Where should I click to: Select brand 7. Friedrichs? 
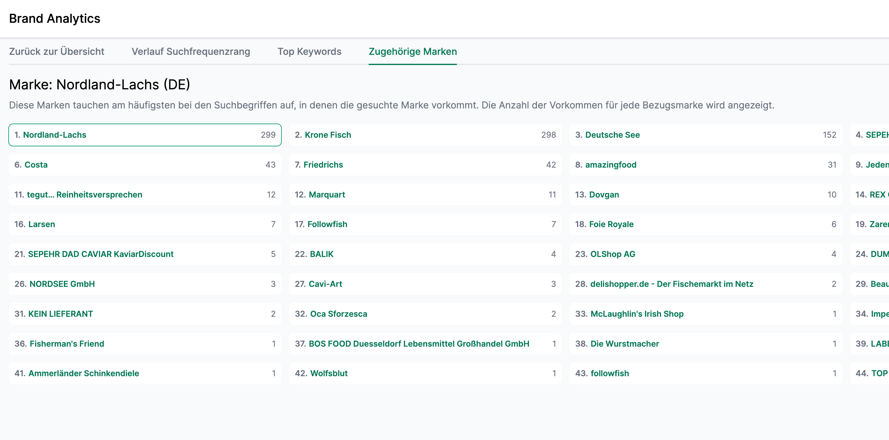[x=425, y=165]
